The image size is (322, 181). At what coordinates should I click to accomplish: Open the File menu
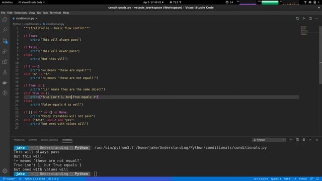click(3, 13)
